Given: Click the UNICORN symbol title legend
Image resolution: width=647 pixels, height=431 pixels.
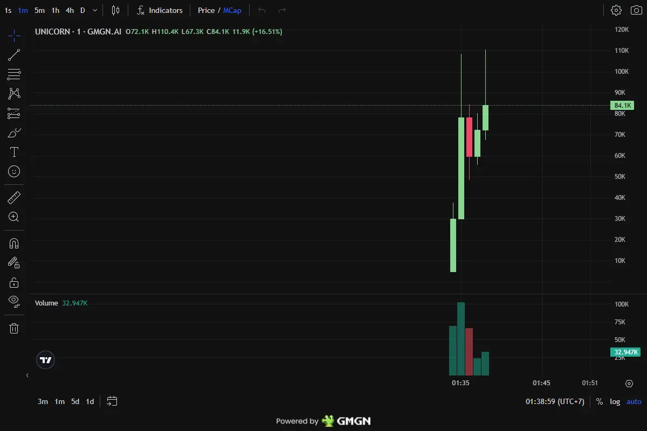Looking at the screenshot, I should tap(78, 32).
